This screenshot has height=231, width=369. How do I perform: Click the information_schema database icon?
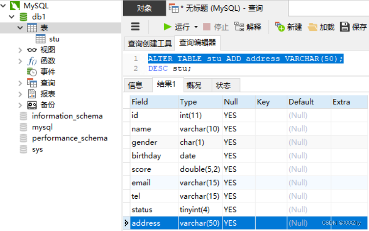[23, 116]
